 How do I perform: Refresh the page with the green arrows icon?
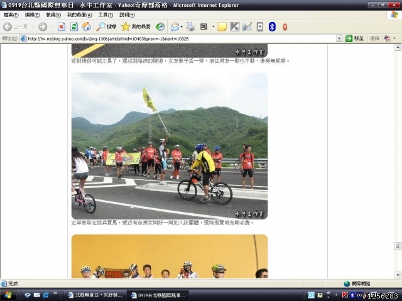pos(74,26)
